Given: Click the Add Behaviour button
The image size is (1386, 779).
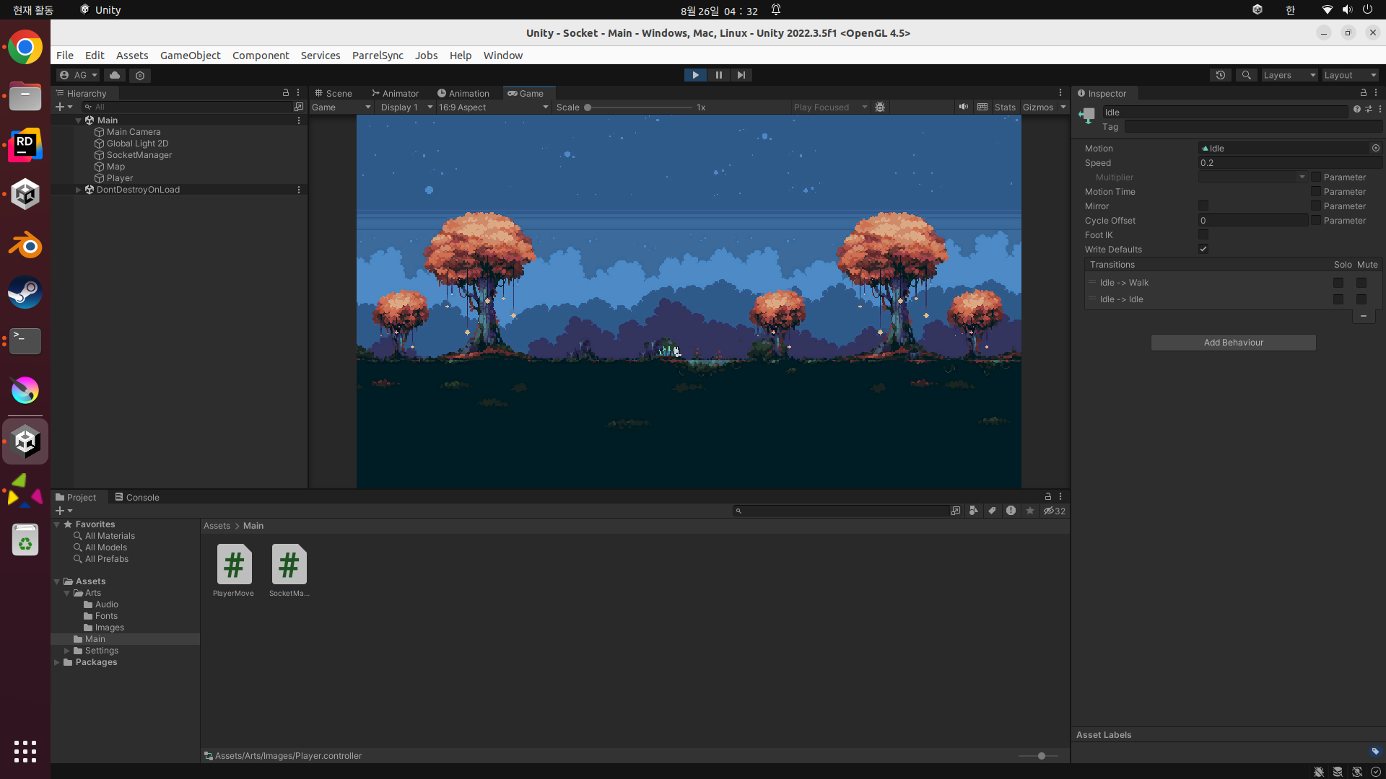Looking at the screenshot, I should coord(1234,343).
